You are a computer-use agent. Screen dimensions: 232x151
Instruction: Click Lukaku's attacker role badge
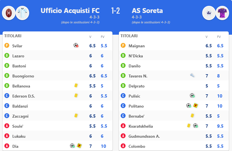[6, 136]
